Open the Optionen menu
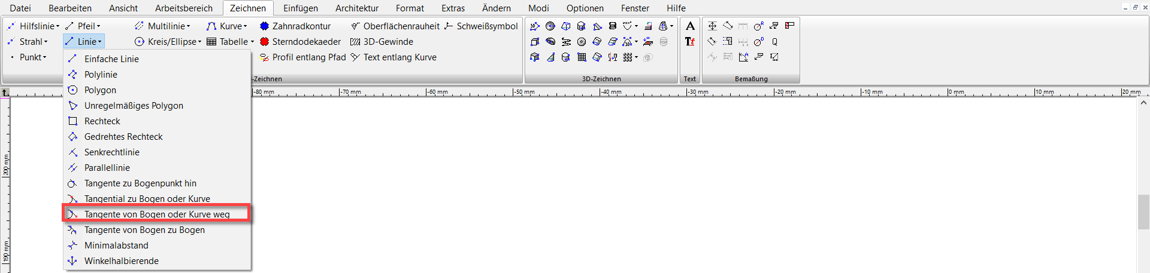 tap(585, 8)
